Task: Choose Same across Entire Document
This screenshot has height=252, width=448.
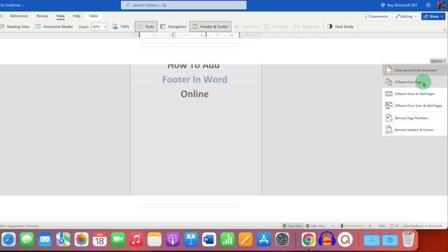Action: click(414, 70)
